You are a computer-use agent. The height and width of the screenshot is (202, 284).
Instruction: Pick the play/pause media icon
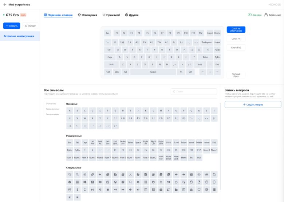(x=92, y=190)
